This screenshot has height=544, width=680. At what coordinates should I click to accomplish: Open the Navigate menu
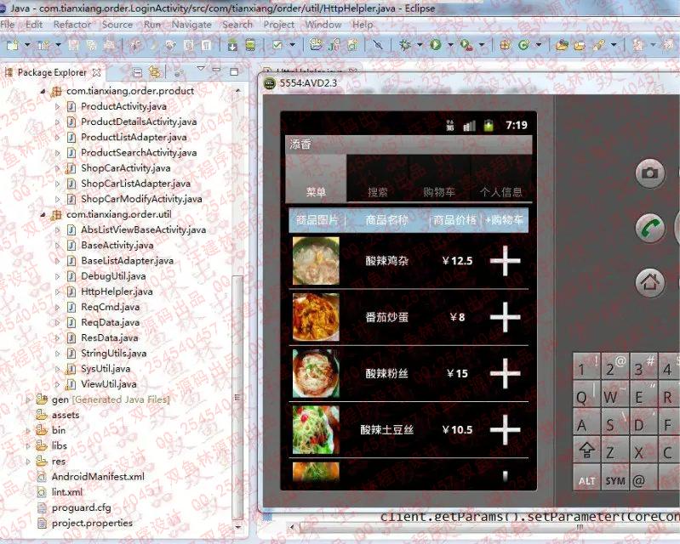pyautogui.click(x=191, y=25)
